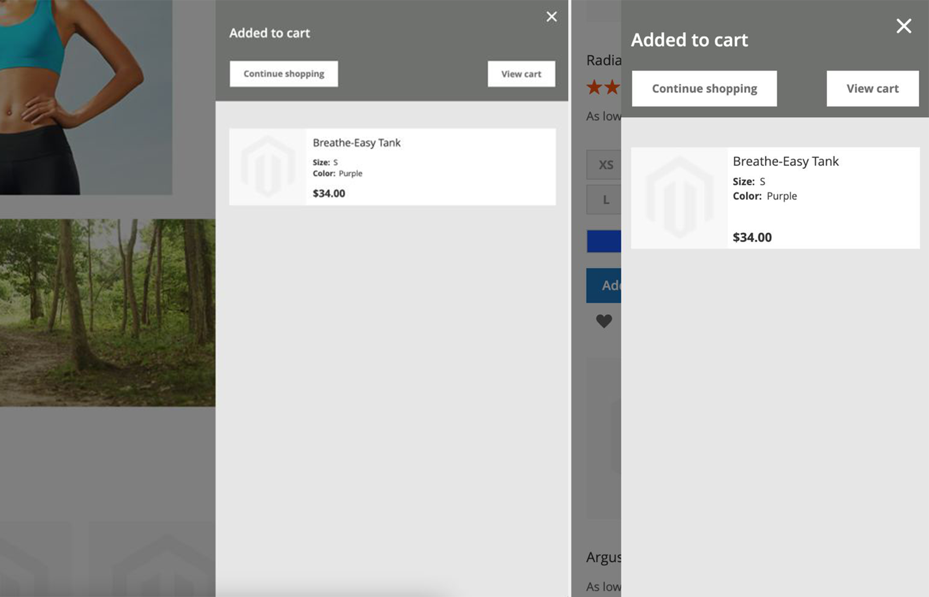Click the $34.00 price in the right panel

pos(752,237)
